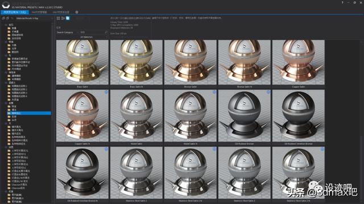Click in the search text field

click(92, 32)
